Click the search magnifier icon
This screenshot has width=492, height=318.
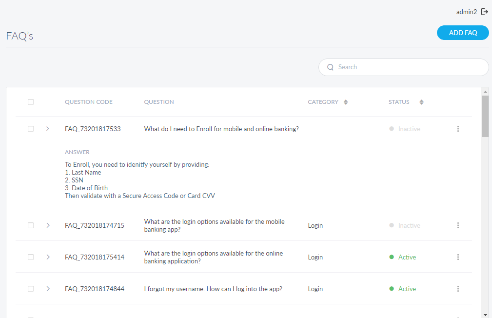click(x=330, y=67)
